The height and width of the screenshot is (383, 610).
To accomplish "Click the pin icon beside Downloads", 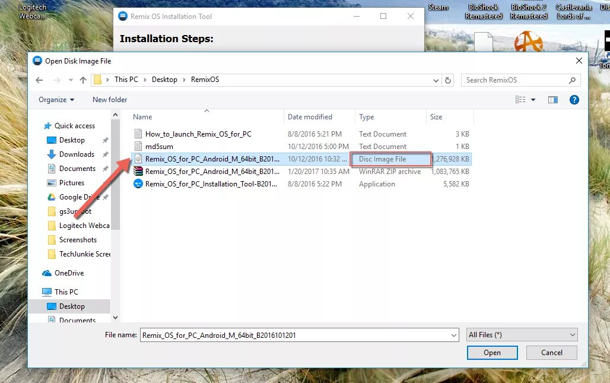I will (x=105, y=154).
